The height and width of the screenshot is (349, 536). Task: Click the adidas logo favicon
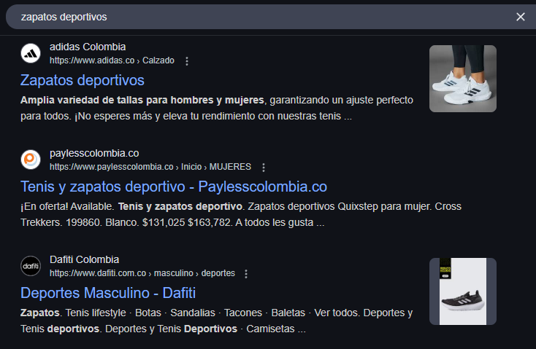click(x=31, y=53)
